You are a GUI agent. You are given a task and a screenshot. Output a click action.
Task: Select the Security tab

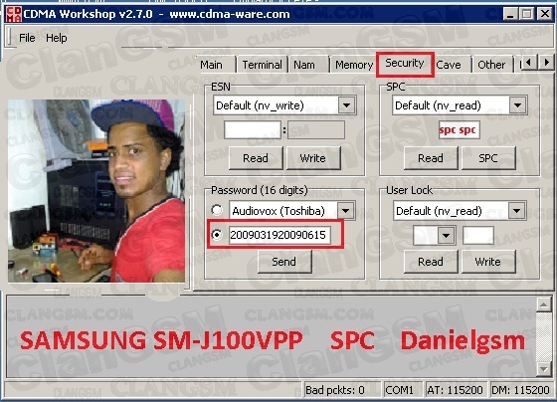pyautogui.click(x=405, y=64)
